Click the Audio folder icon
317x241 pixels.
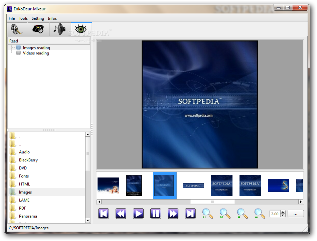pos(13,152)
